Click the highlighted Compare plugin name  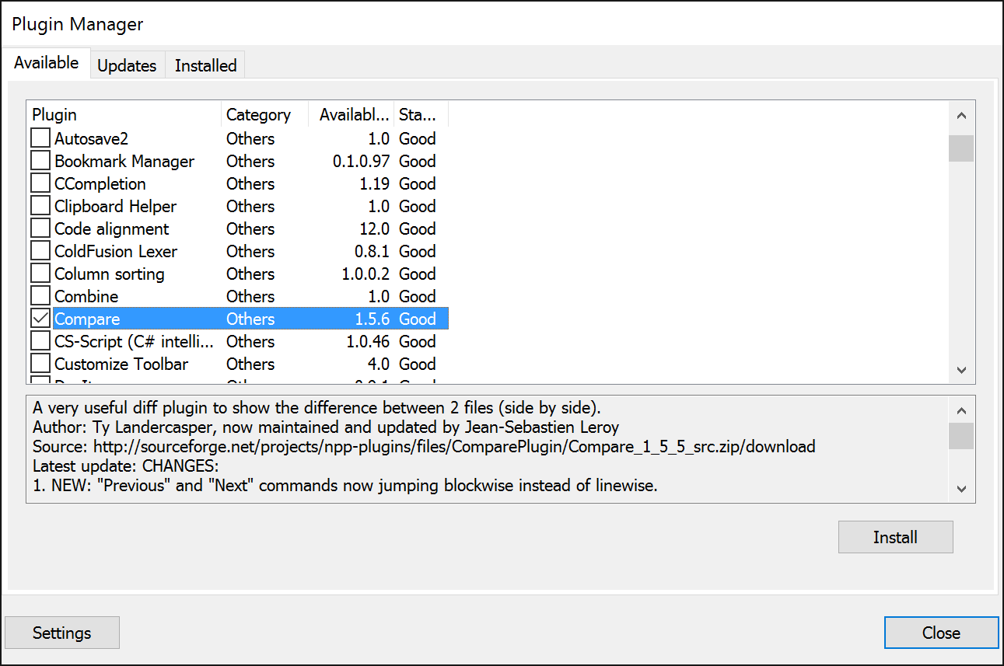(87, 319)
